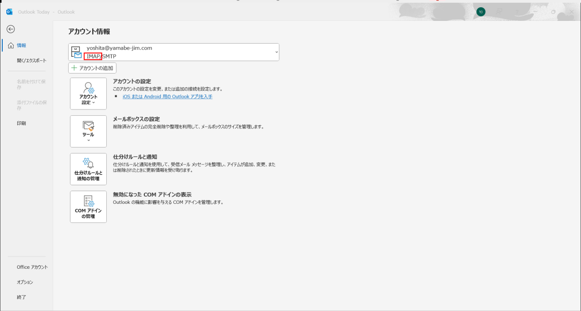This screenshot has width=581, height=311.
Task: Open the account selector dropdown arrow
Action: (275, 52)
